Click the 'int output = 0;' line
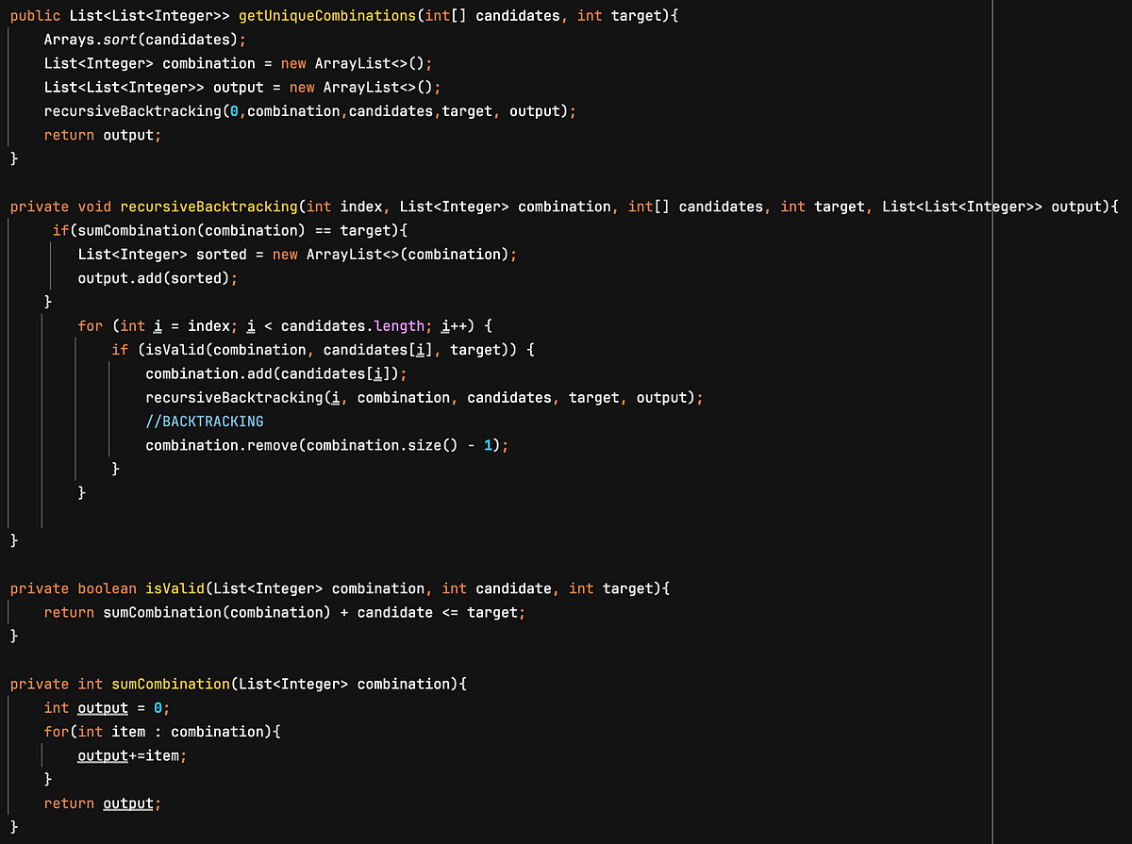 coord(107,707)
